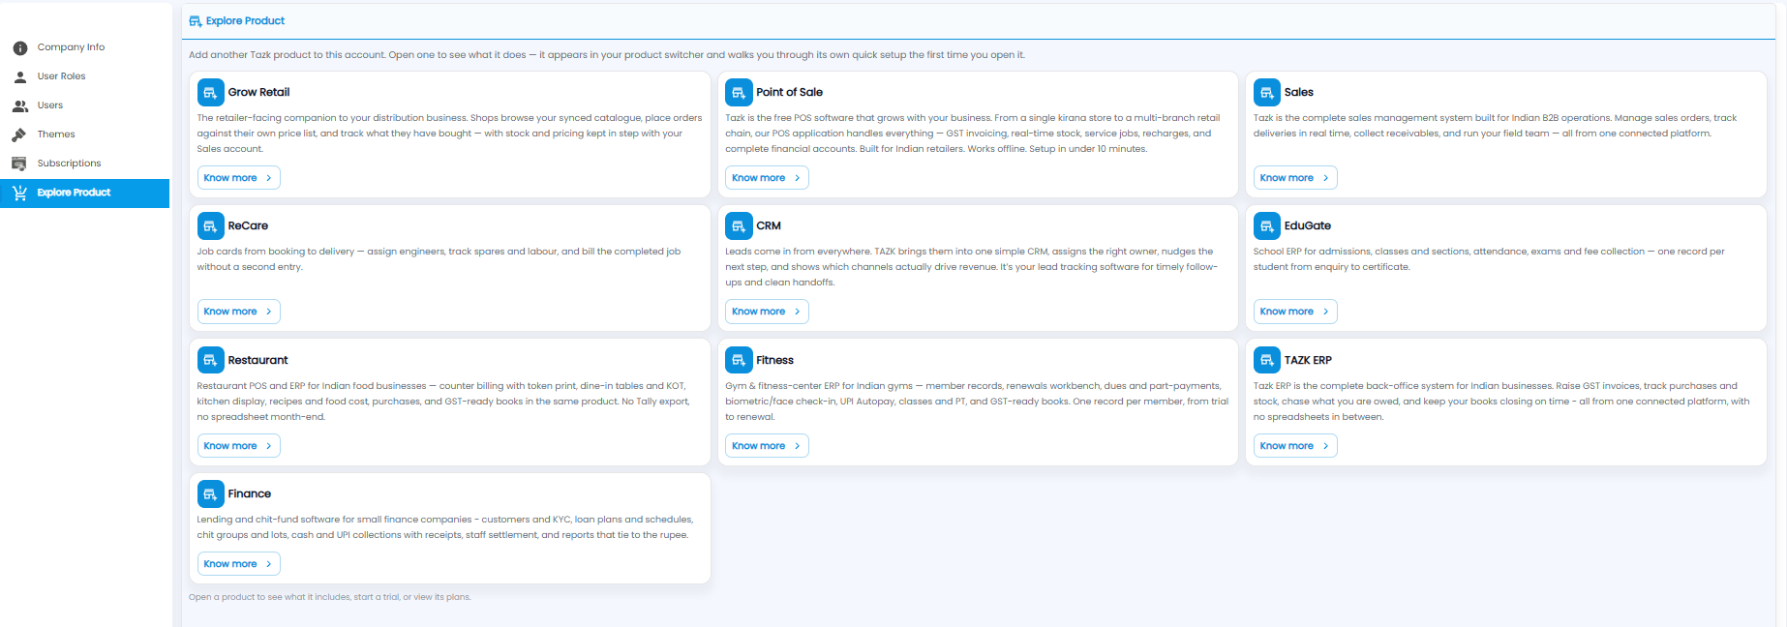The width and height of the screenshot is (1787, 627).
Task: Click the Explore Product page heading
Action: click(x=245, y=21)
